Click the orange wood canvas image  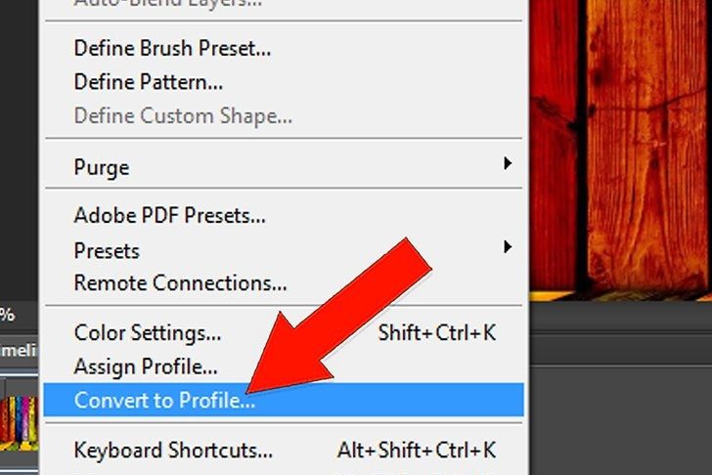coord(626,147)
